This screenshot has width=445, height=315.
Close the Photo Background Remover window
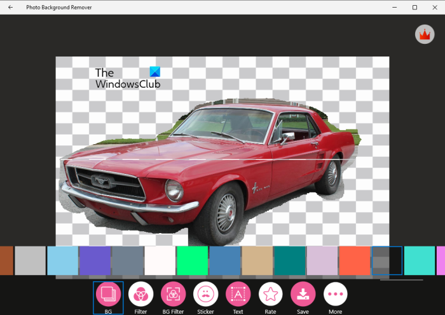point(435,8)
